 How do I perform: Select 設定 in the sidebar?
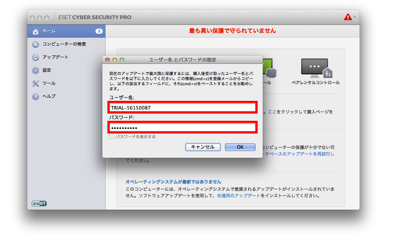coord(66,70)
